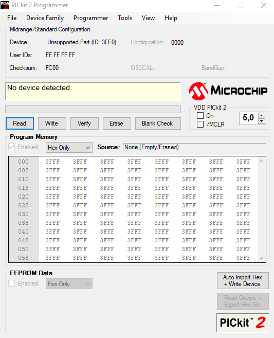
Task: Select memory address row 048
Action: click(x=24, y=240)
